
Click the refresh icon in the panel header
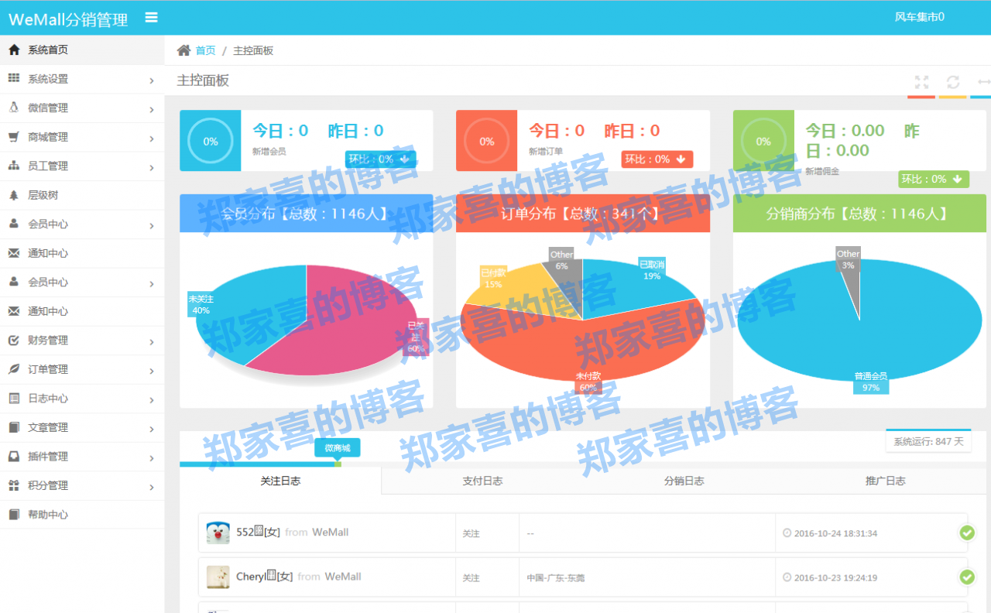(x=953, y=83)
